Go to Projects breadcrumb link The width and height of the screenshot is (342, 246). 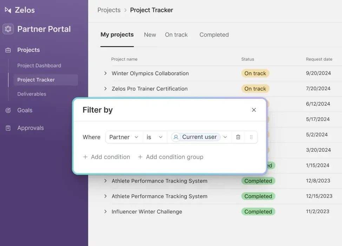(109, 10)
